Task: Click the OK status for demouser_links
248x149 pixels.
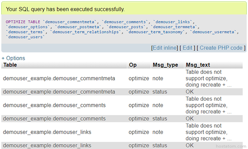Action: coord(190,145)
